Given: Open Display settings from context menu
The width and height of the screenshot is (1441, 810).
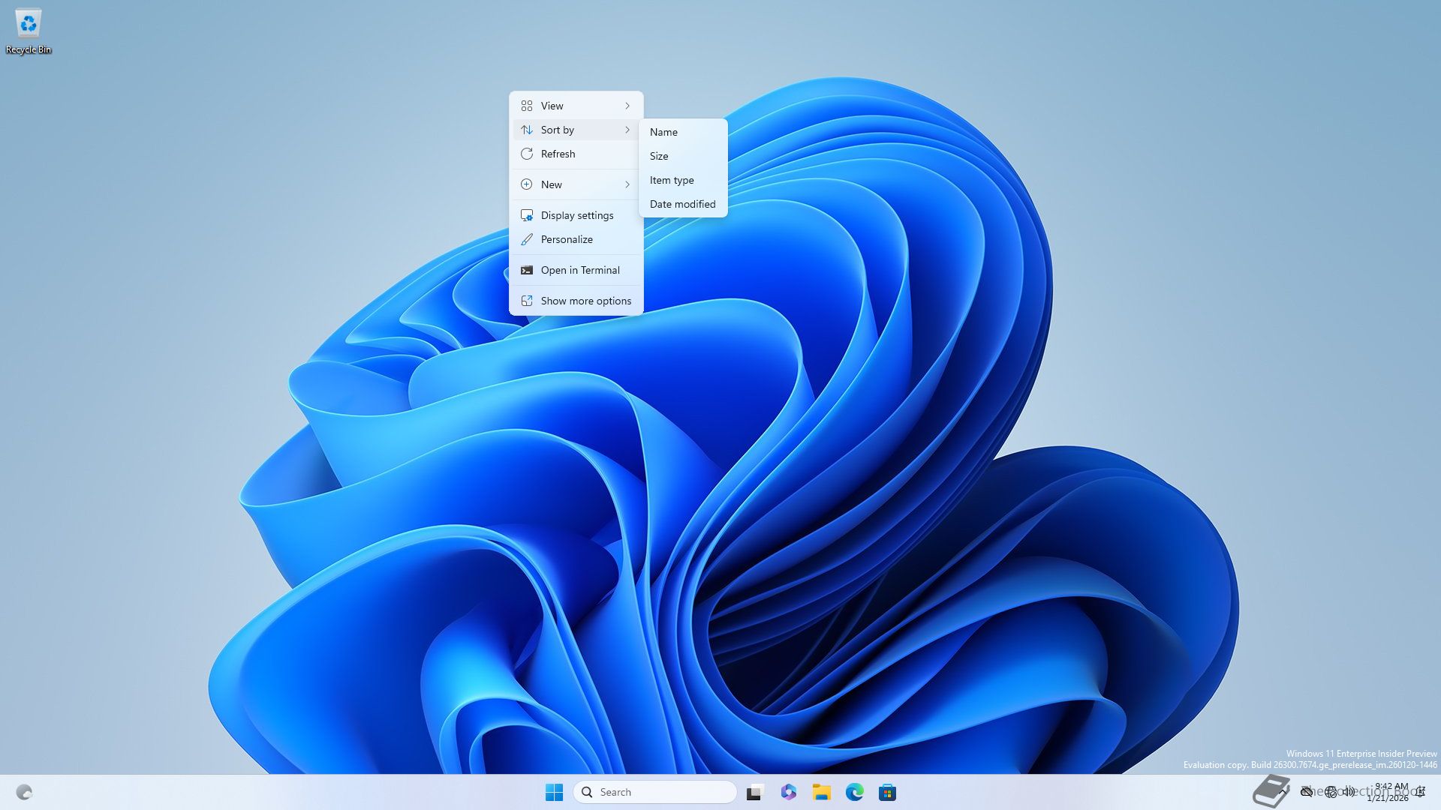Looking at the screenshot, I should tap(576, 215).
